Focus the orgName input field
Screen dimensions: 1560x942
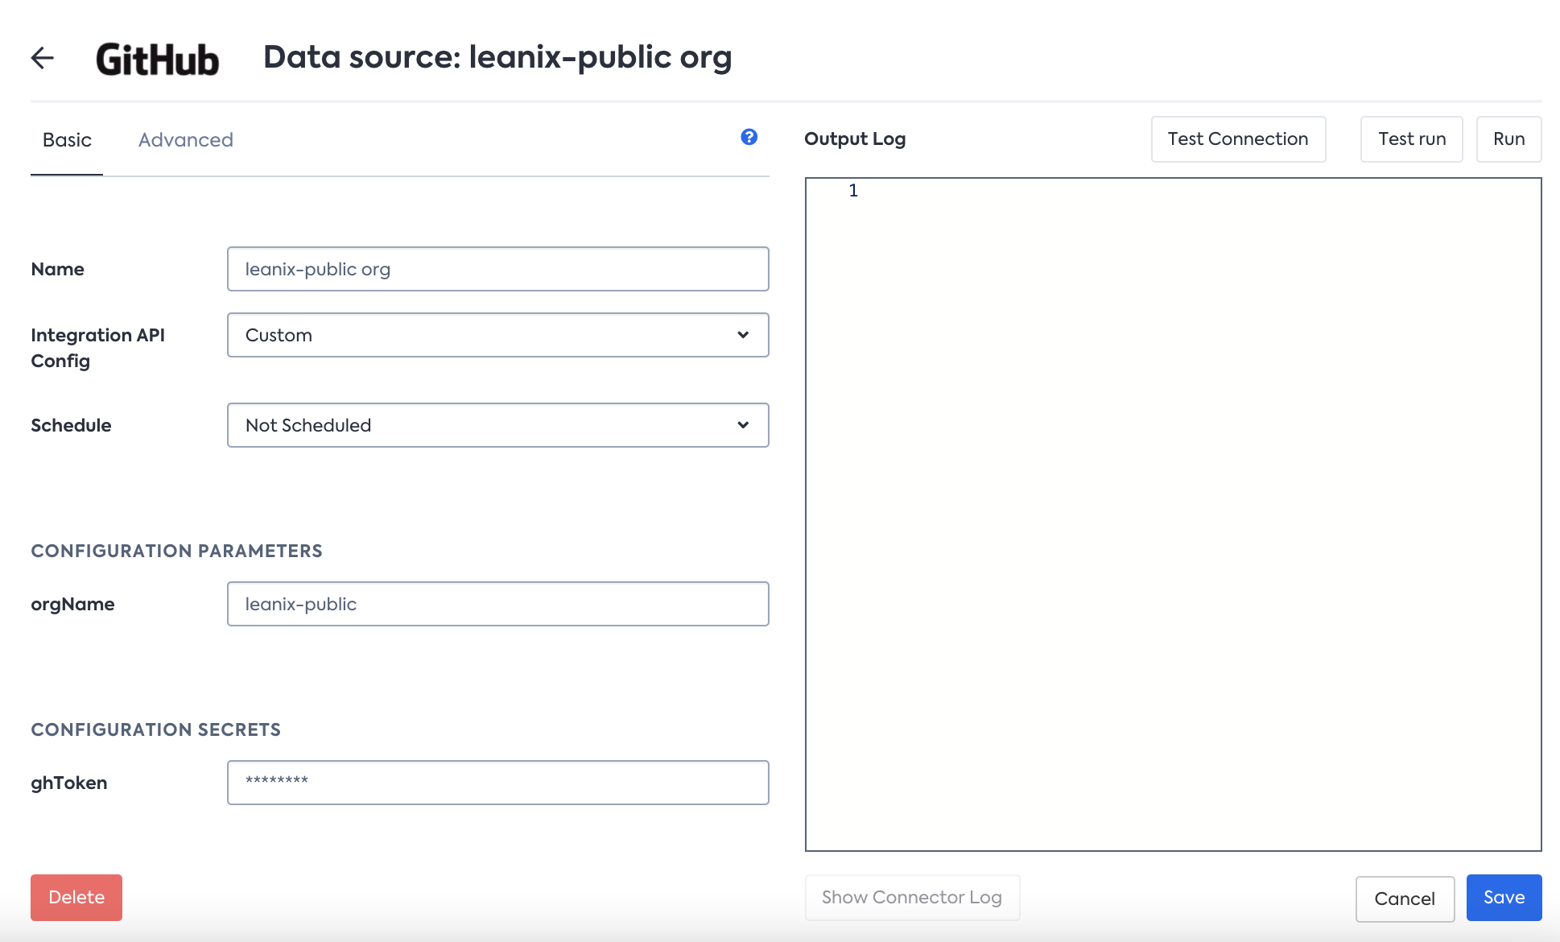coord(497,604)
